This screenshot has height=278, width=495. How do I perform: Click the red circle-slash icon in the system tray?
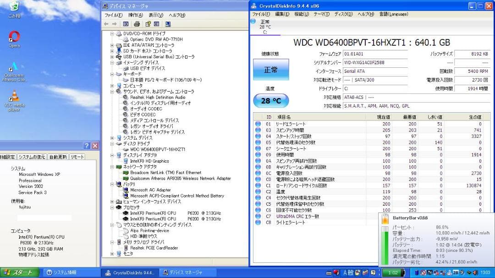coord(423,273)
